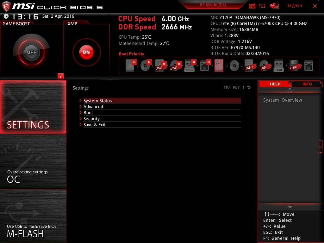324x243 pixels.
Task: Open the System Status menu entry
Action: 162,101
